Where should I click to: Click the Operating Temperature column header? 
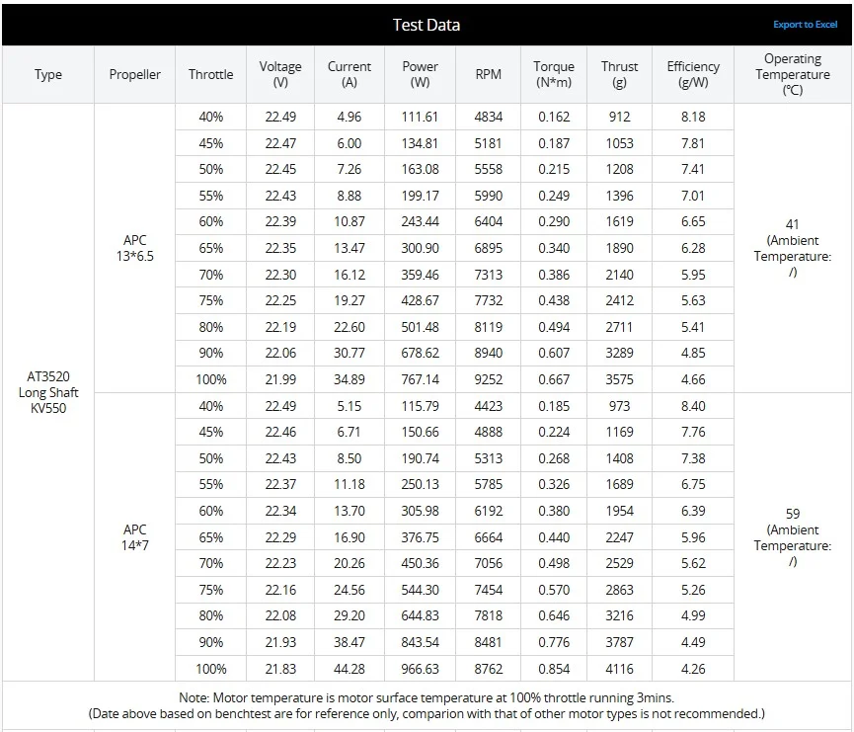pos(792,74)
